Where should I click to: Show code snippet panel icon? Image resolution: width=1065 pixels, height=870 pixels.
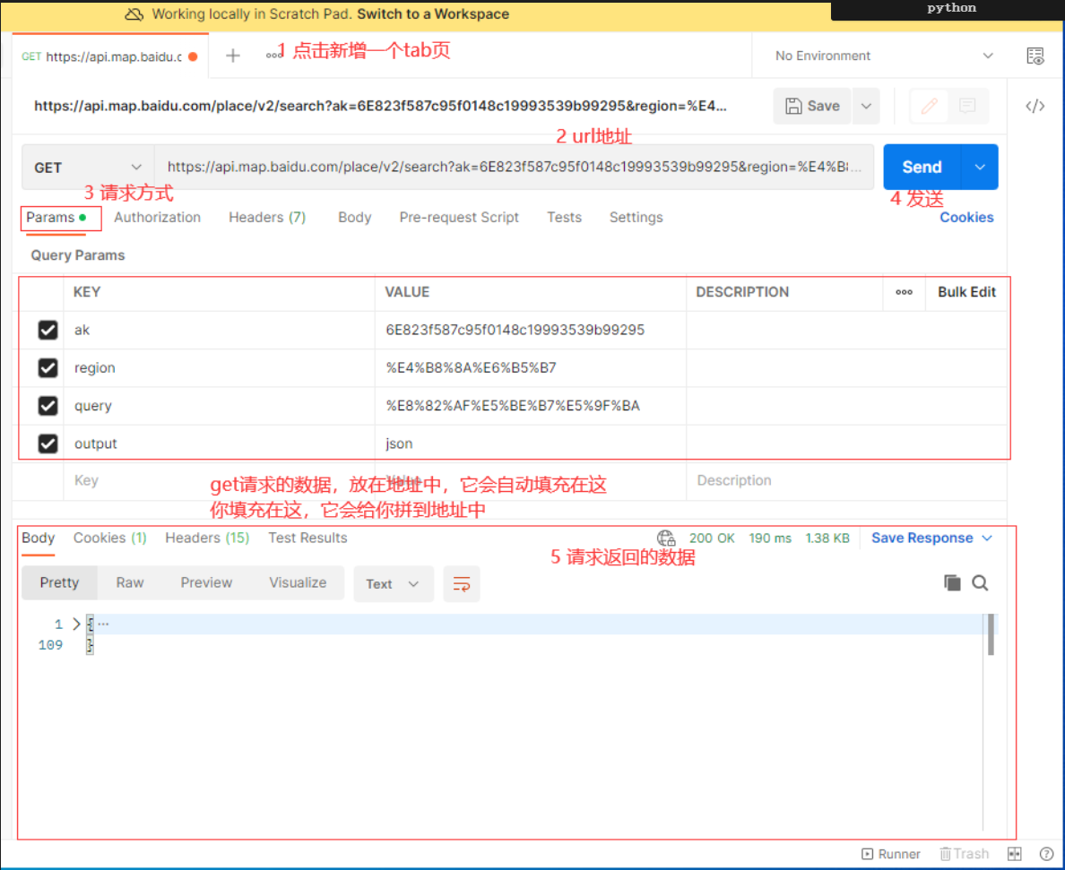coord(1035,106)
